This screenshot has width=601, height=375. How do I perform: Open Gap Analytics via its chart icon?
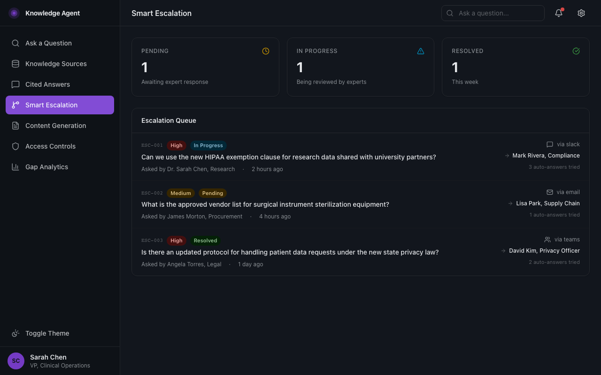(15, 167)
